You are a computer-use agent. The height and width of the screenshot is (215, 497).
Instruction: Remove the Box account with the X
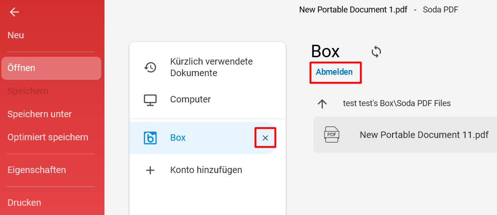pyautogui.click(x=266, y=138)
